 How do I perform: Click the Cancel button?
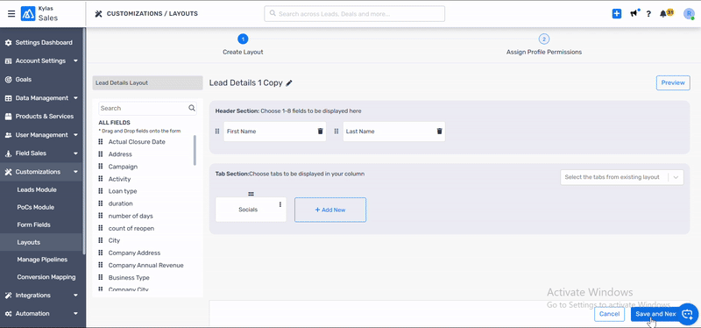[x=609, y=314]
